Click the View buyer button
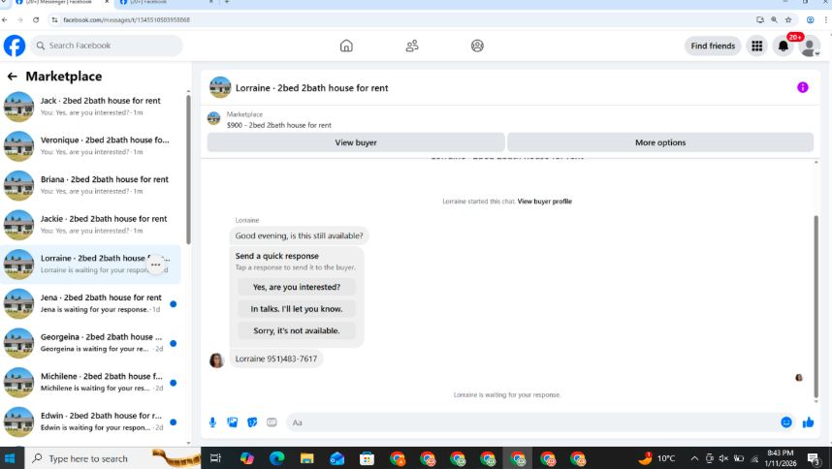832x469 pixels. 356,142
